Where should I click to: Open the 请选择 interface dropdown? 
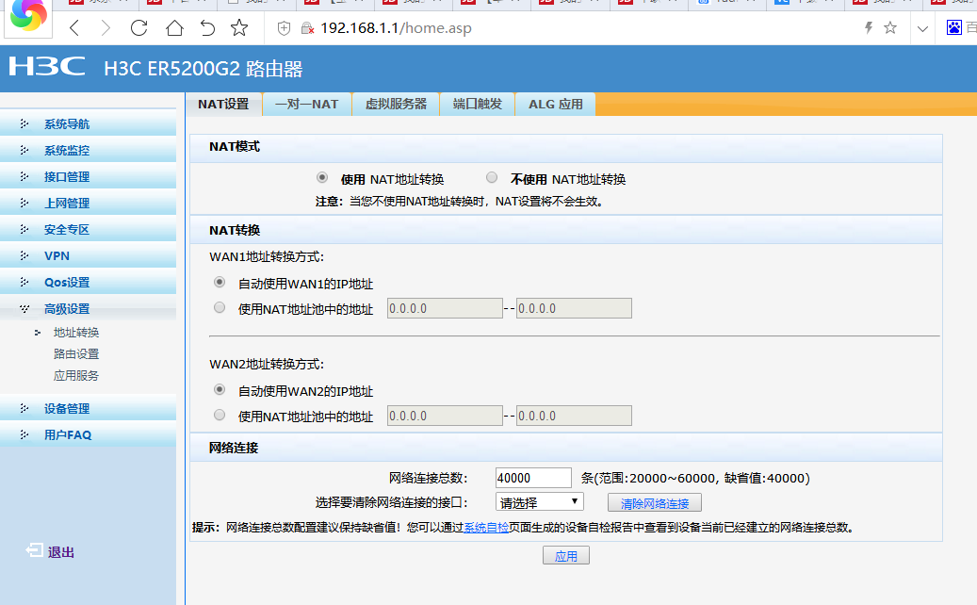[540, 502]
